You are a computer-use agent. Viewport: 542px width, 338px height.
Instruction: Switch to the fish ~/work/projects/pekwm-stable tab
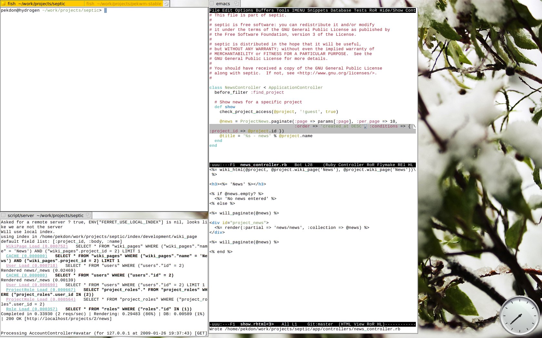point(124,4)
